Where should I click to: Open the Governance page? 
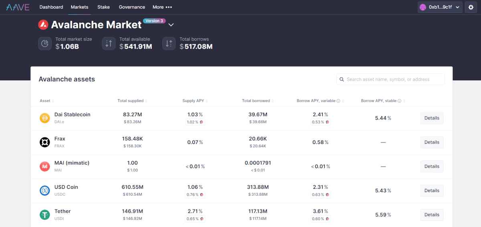[132, 7]
